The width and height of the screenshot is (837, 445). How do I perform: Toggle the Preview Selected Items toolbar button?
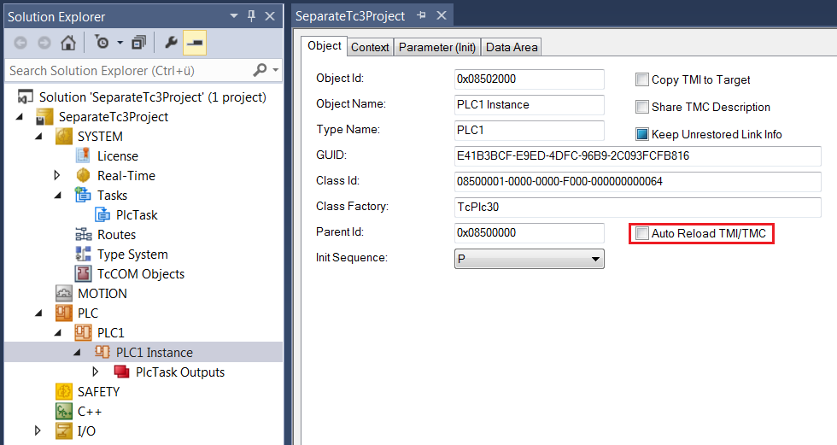click(x=195, y=43)
